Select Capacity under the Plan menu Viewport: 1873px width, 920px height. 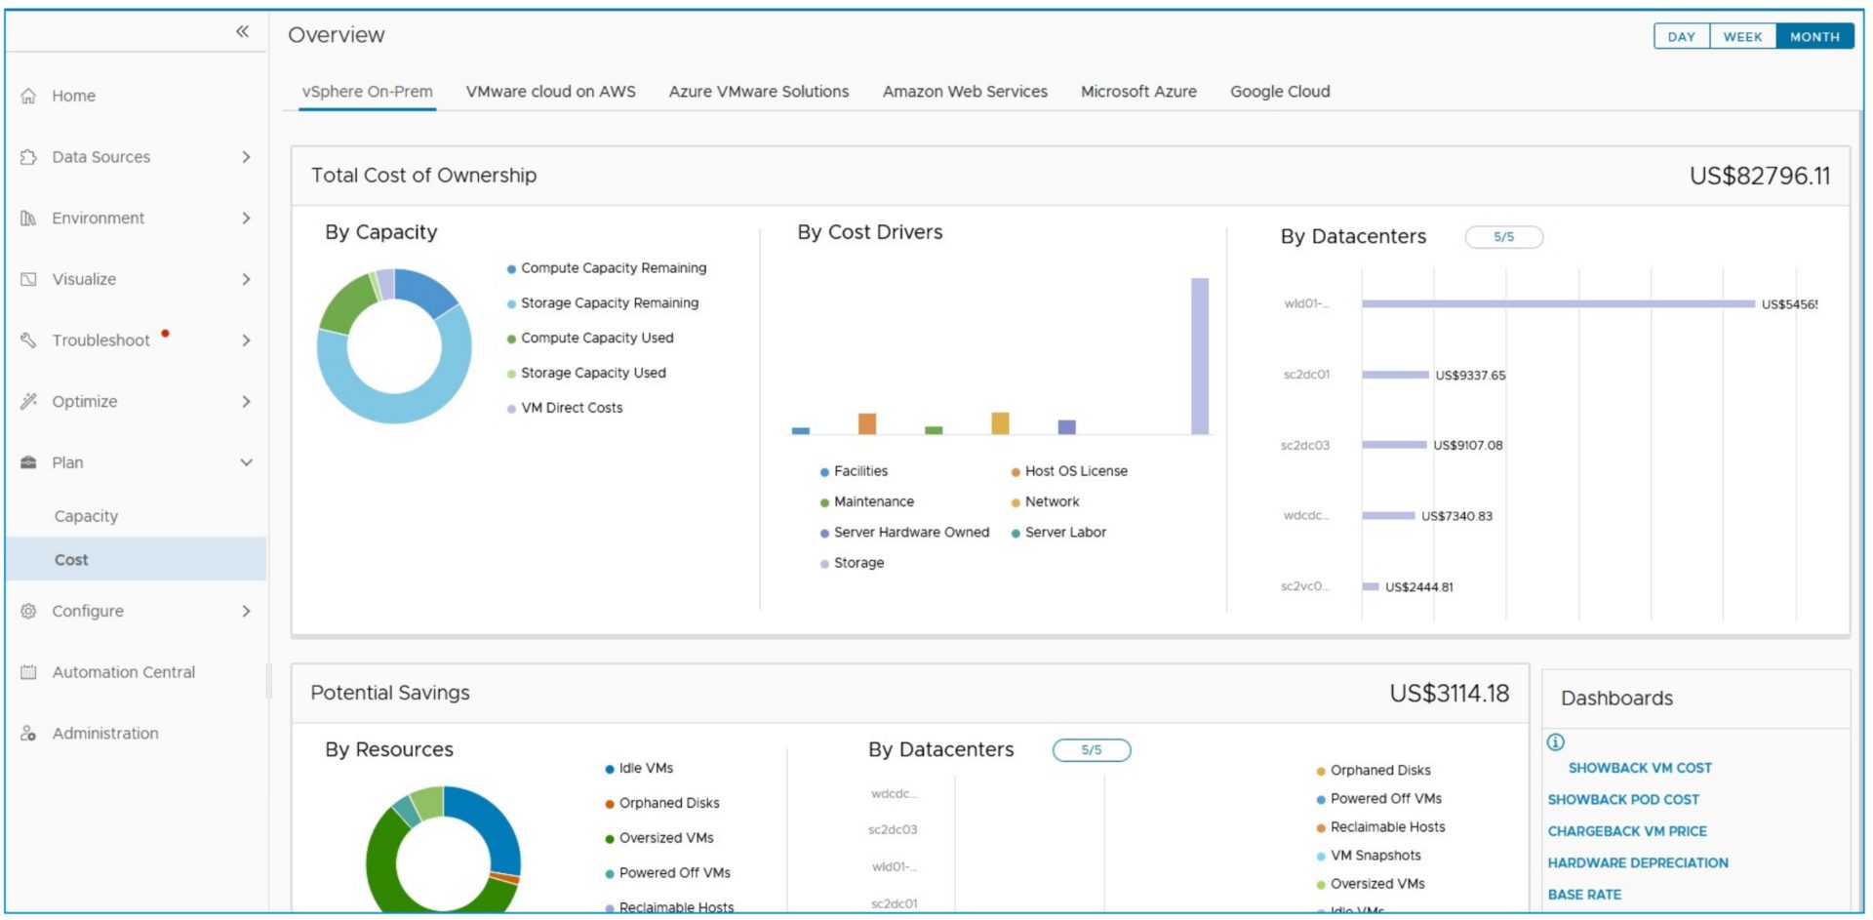(86, 516)
